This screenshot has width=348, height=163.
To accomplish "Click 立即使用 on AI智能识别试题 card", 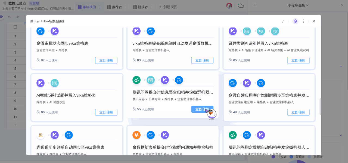I will (106, 112).
